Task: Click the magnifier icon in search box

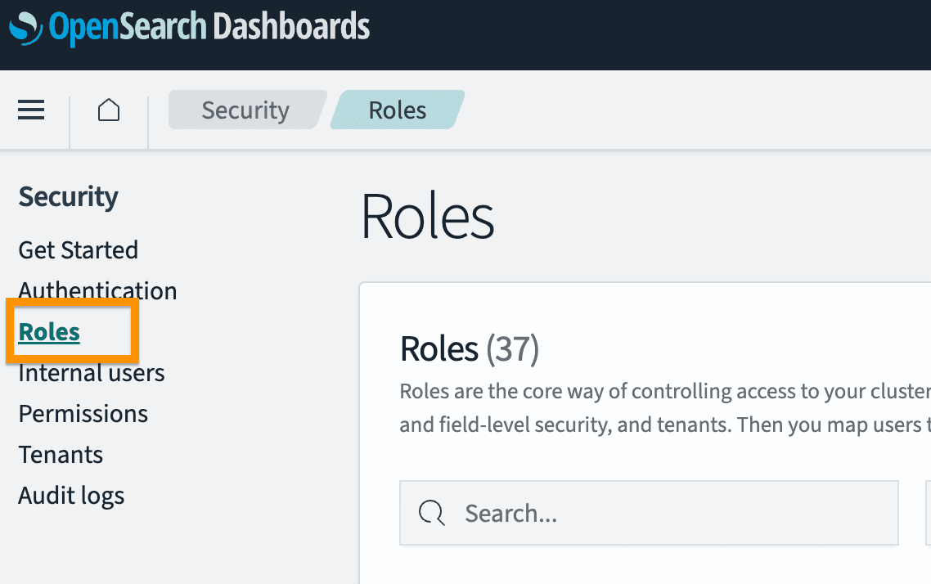Action: (x=431, y=513)
